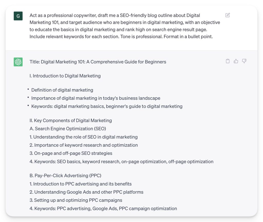Click the user prompt message text

[x=125, y=26]
